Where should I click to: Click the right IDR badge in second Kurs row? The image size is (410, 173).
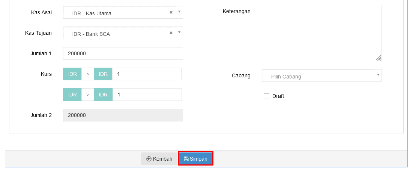(103, 95)
